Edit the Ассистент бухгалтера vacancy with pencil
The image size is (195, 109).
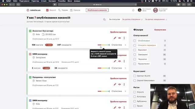115,38
